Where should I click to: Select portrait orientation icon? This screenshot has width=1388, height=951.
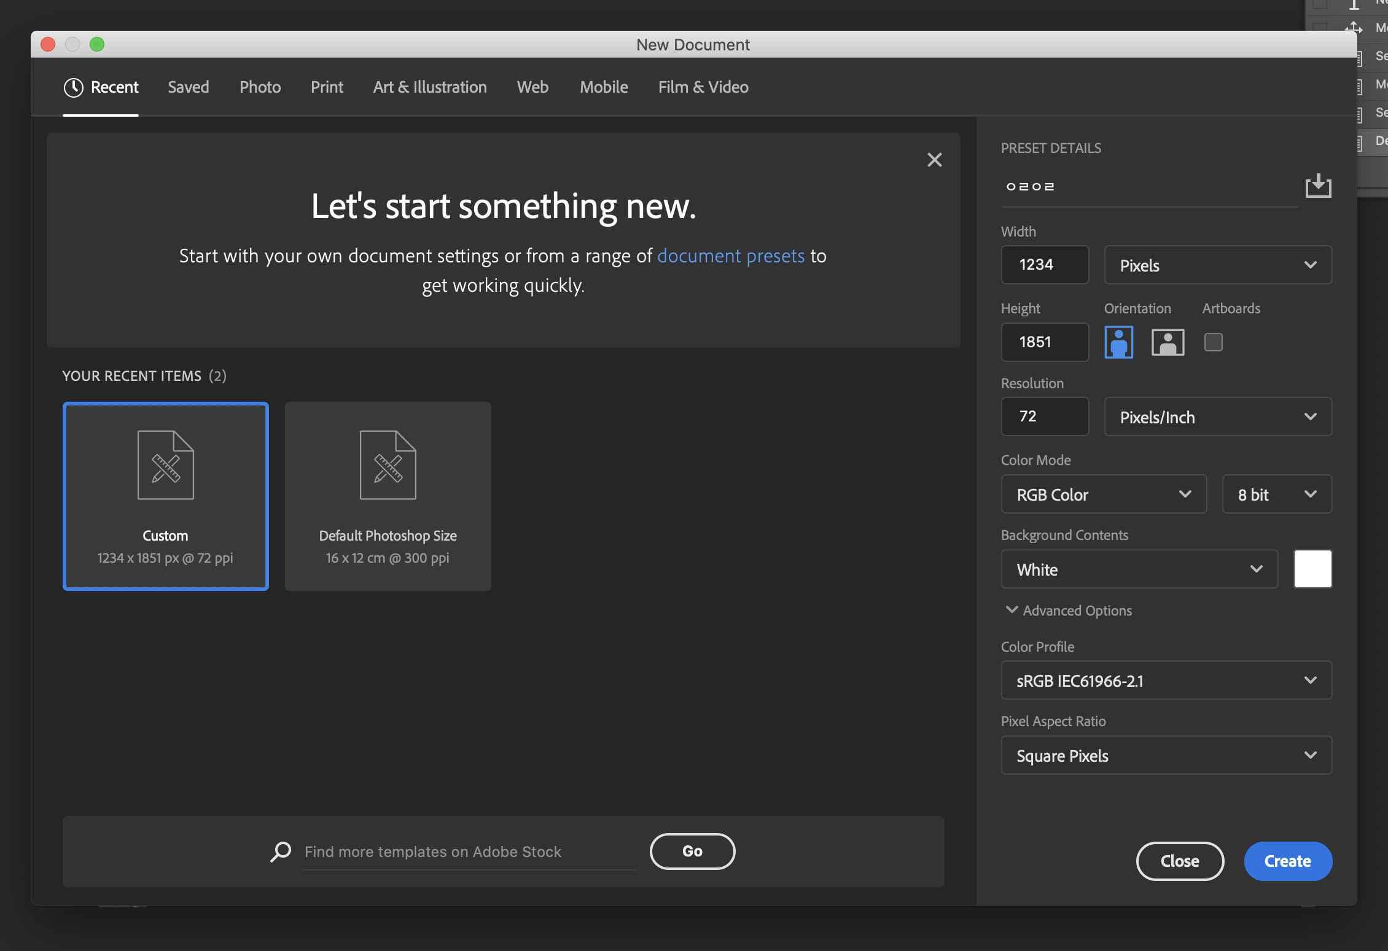[x=1118, y=342]
